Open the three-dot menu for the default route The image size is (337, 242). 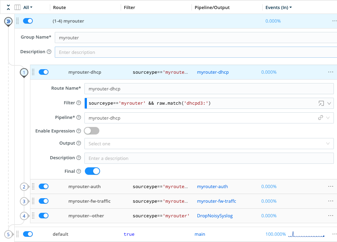[334, 234]
